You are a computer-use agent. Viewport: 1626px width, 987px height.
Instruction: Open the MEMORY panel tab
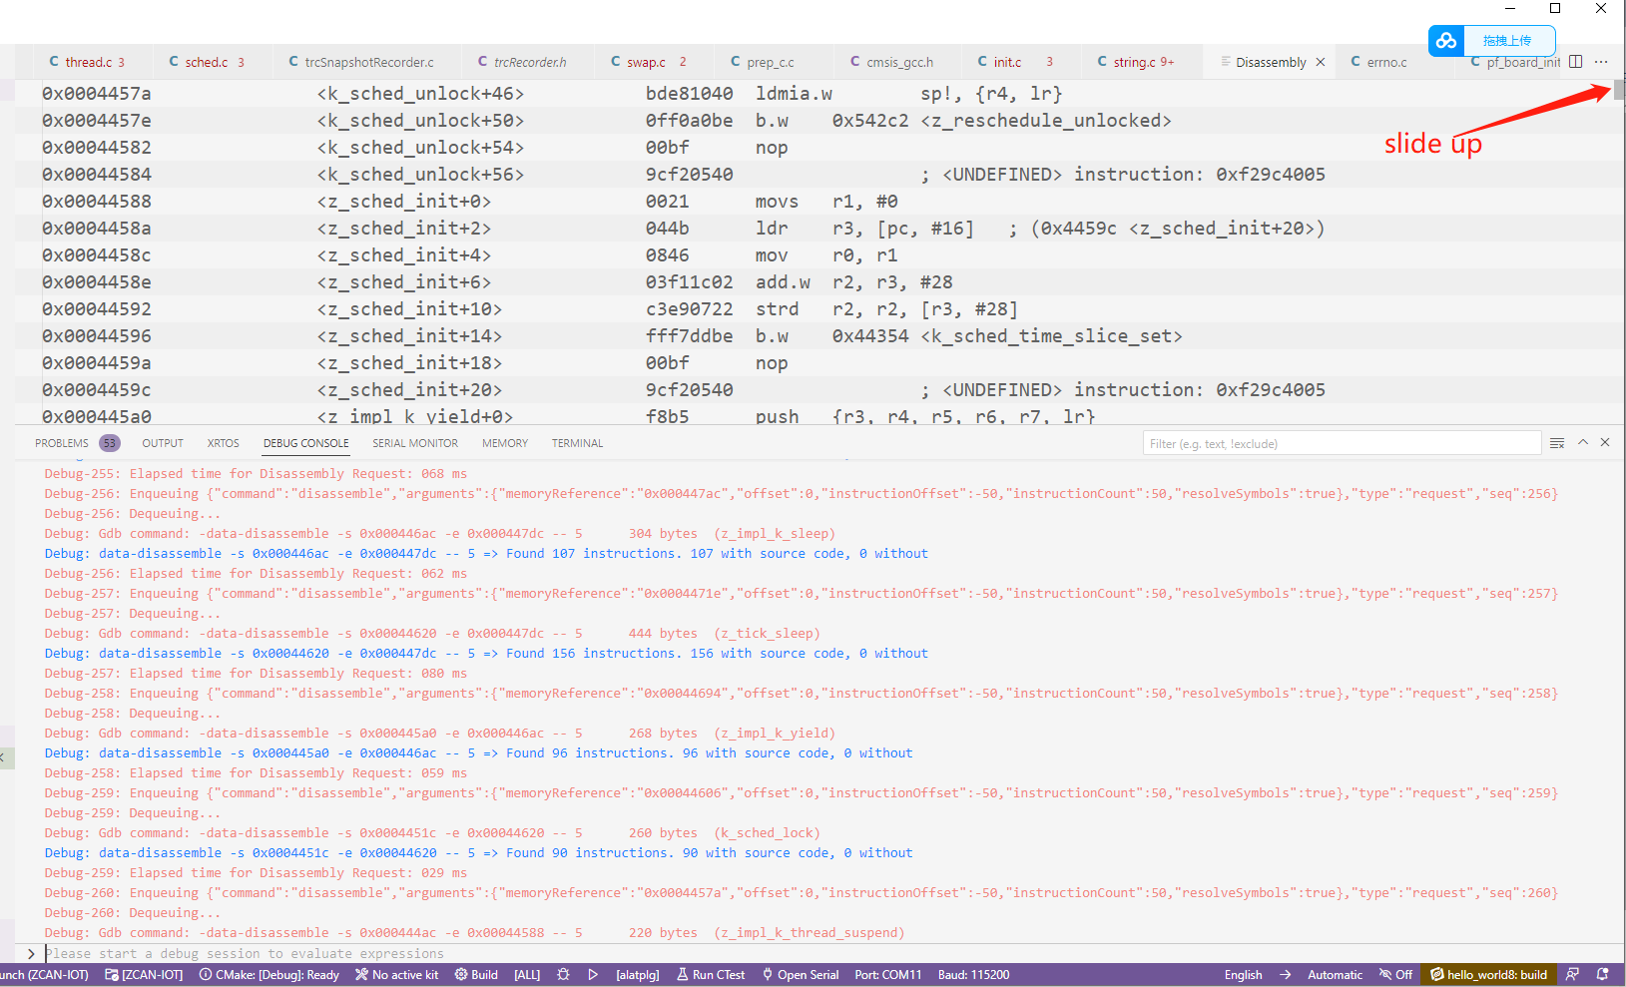pyautogui.click(x=505, y=443)
